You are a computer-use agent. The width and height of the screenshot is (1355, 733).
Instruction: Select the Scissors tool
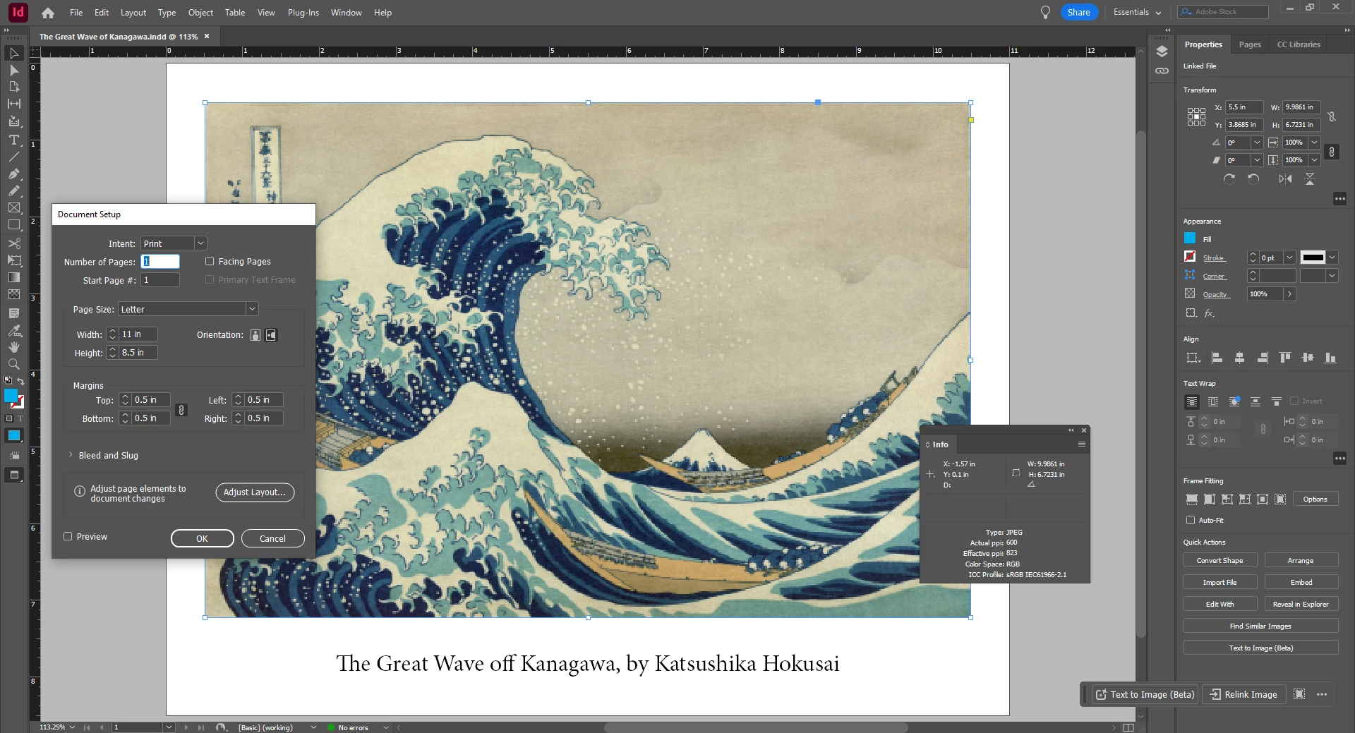(13, 243)
